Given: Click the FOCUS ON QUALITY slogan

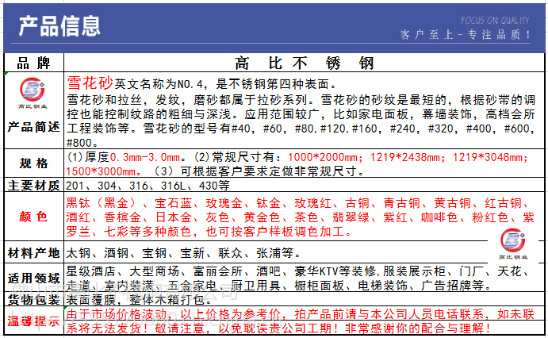Looking at the screenshot, I should pos(495,21).
